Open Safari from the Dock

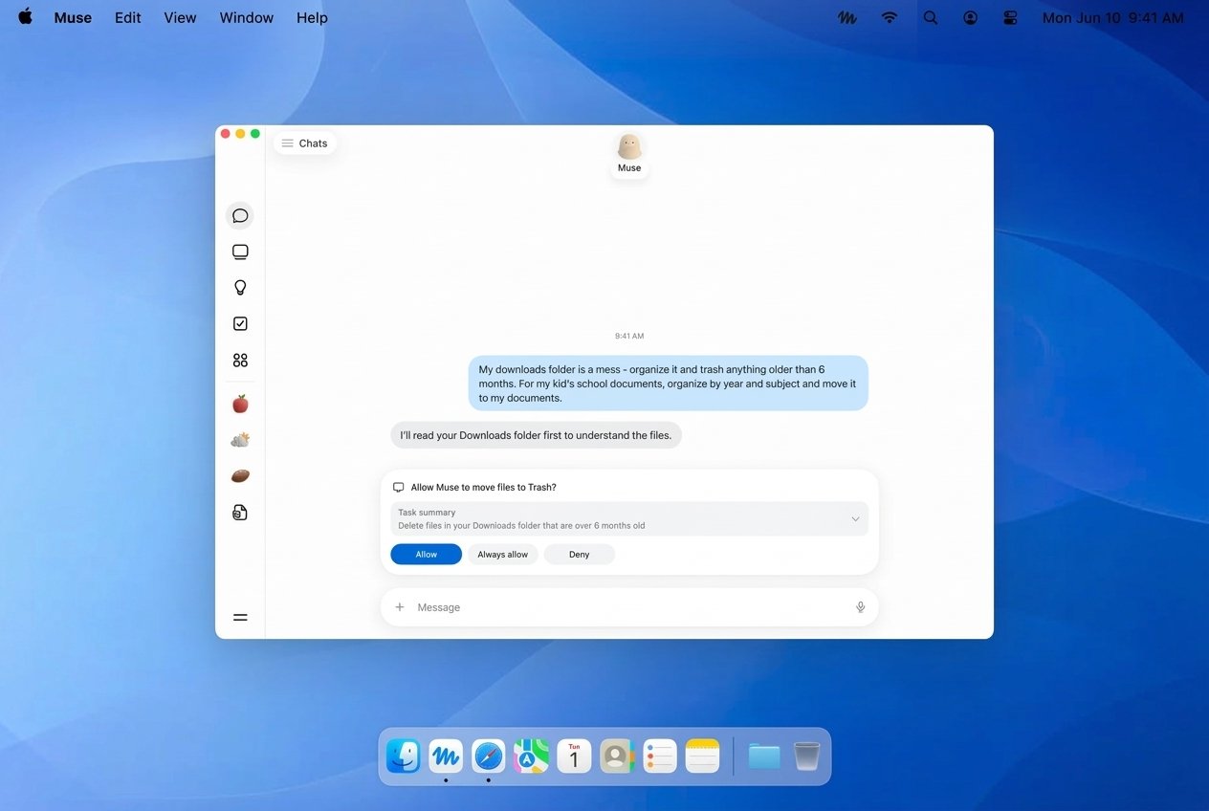(489, 756)
